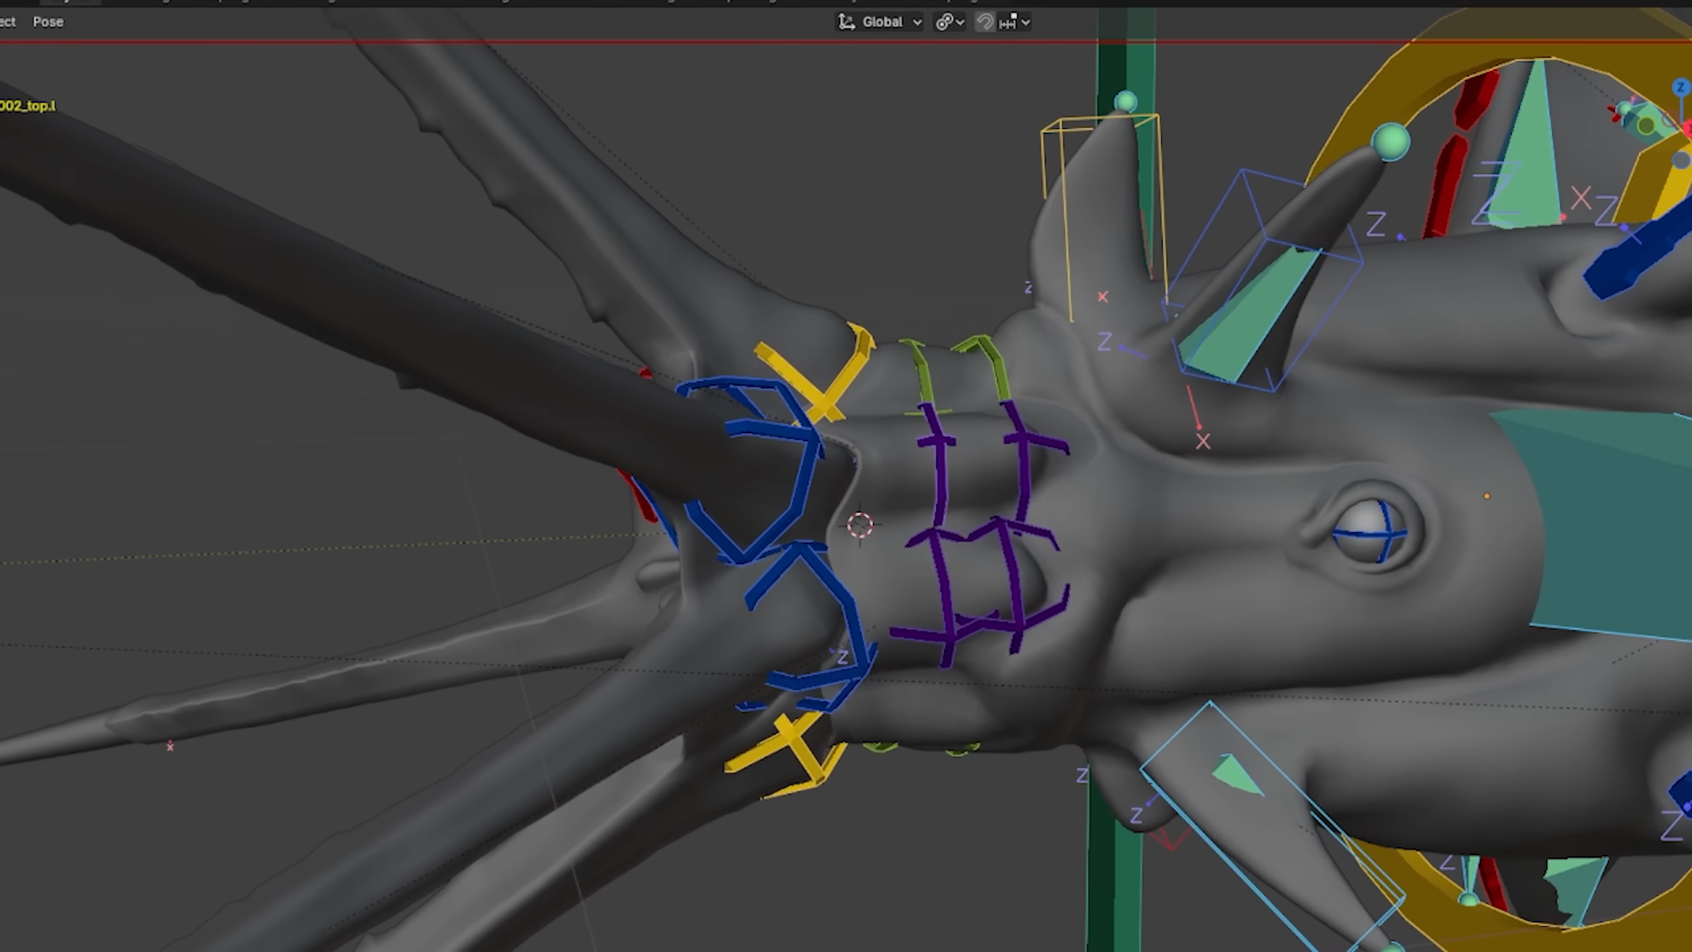
Task: Expand the snapping options dropdown arrow
Action: pyautogui.click(x=1026, y=22)
